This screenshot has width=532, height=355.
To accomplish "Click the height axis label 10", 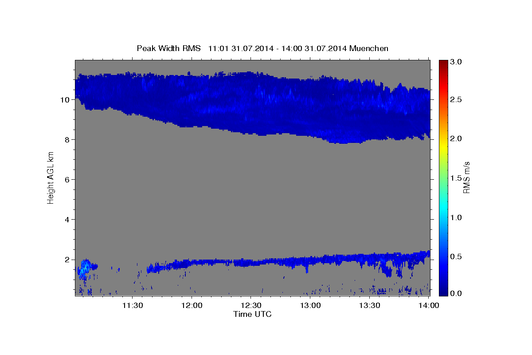I will pyautogui.click(x=65, y=99).
